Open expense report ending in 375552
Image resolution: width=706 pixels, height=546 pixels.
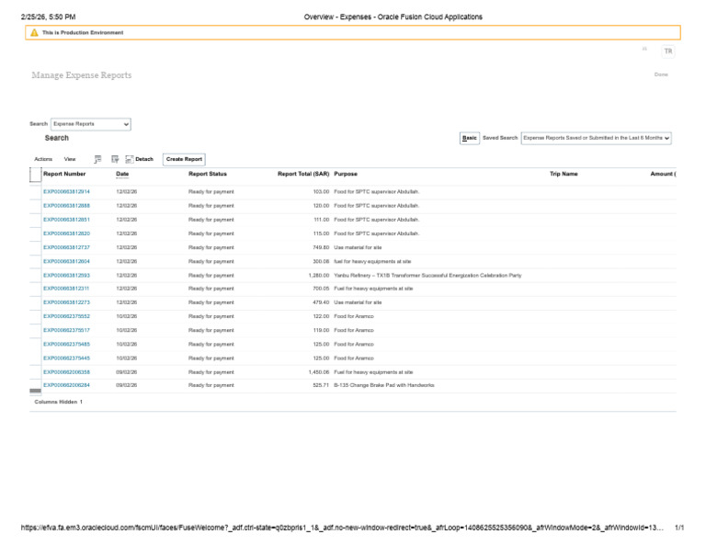click(66, 316)
